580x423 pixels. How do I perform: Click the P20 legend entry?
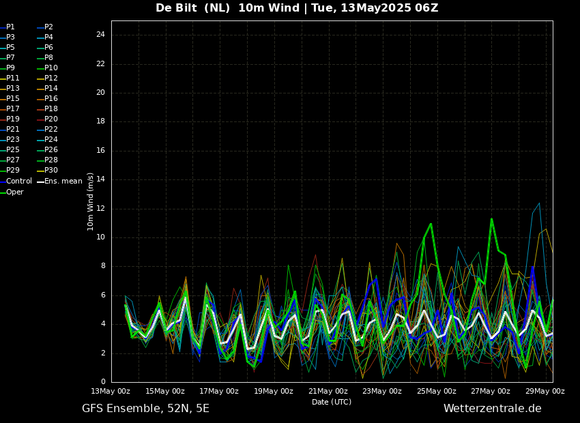pos(51,119)
